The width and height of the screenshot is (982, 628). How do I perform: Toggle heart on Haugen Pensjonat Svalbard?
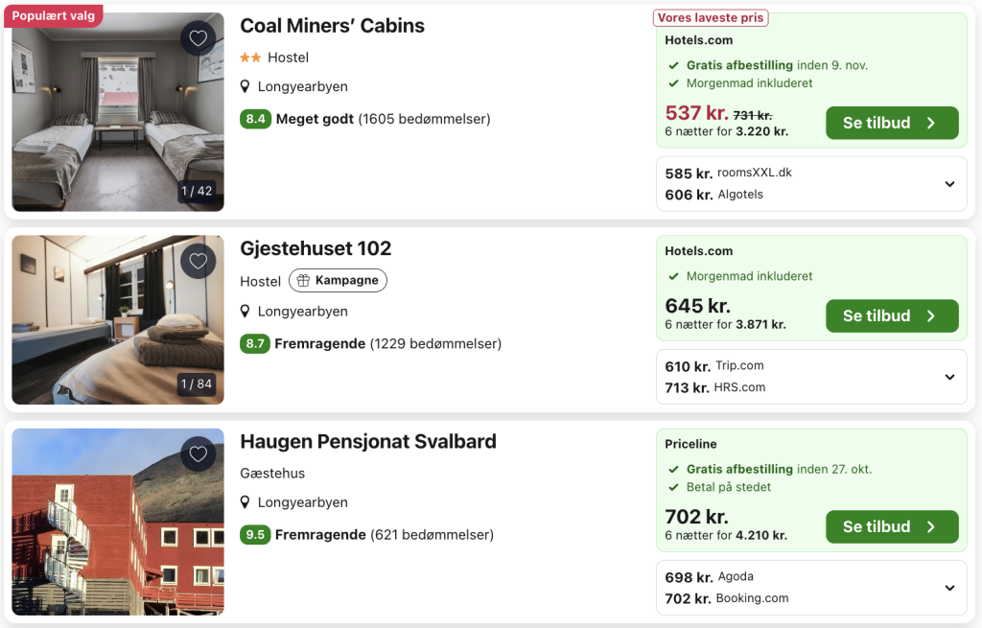pyautogui.click(x=198, y=454)
